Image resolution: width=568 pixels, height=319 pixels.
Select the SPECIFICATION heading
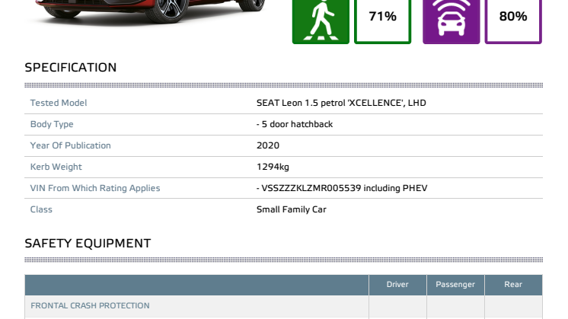click(x=71, y=67)
